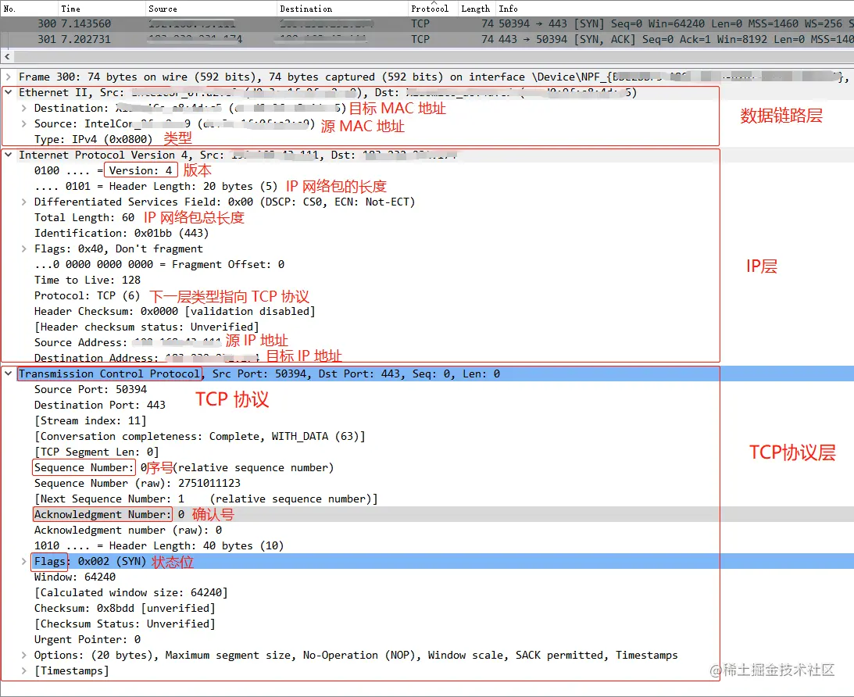Select the Total Length: 60 row
This screenshot has width=854, height=697.
84,218
